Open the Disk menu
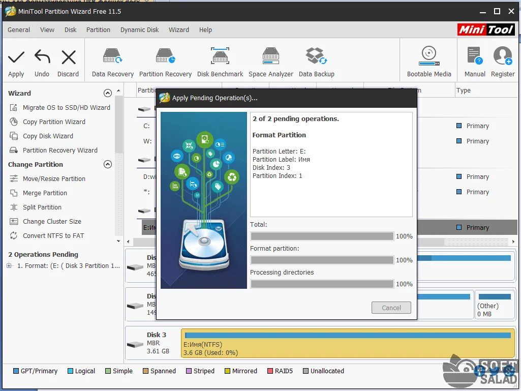Image resolution: width=521 pixels, height=391 pixels. pos(71,30)
